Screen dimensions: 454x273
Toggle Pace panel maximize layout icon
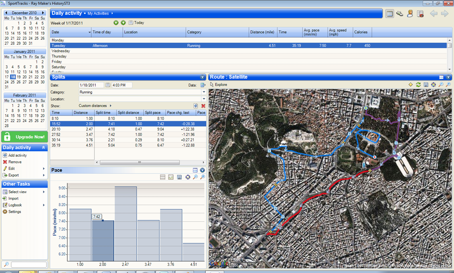click(x=195, y=170)
